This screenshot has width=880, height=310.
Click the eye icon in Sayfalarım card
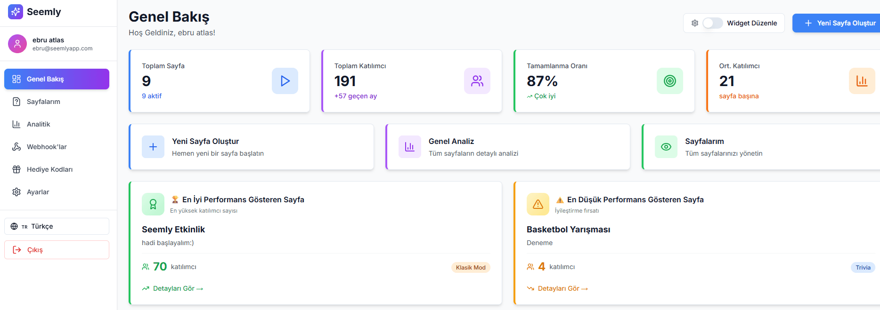click(666, 147)
